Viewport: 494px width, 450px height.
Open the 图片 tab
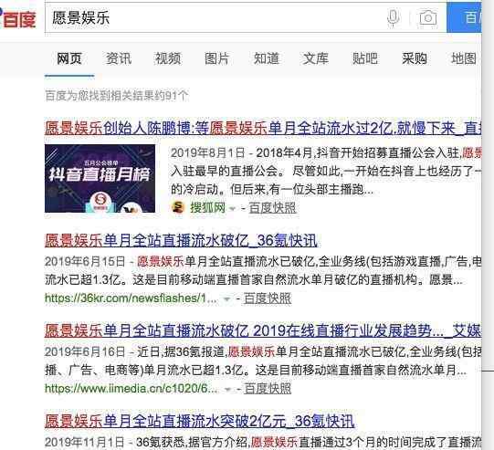click(216, 59)
